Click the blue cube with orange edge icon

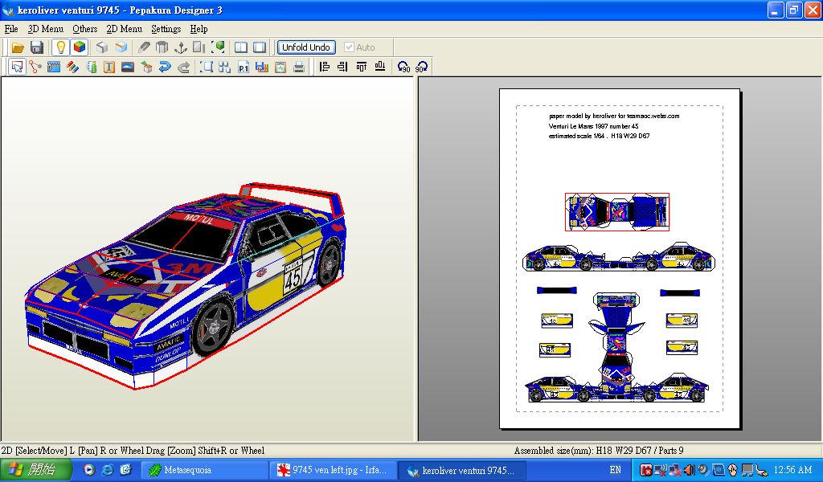click(121, 47)
